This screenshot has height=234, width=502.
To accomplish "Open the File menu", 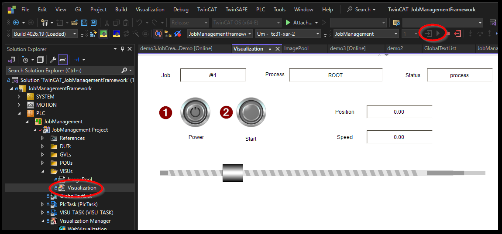I will [25, 10].
